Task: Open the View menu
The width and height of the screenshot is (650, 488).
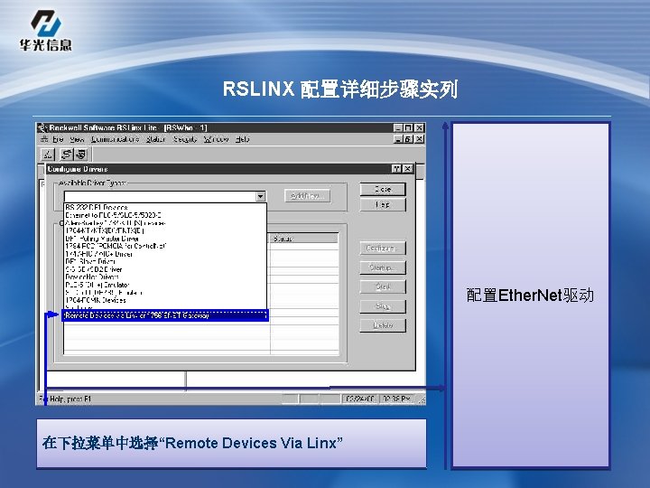Action: coord(77,139)
